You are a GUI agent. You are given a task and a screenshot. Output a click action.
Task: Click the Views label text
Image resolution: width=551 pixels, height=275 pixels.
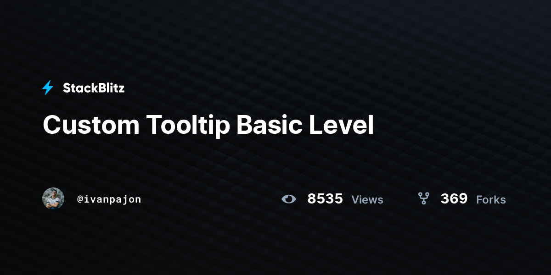pos(367,200)
